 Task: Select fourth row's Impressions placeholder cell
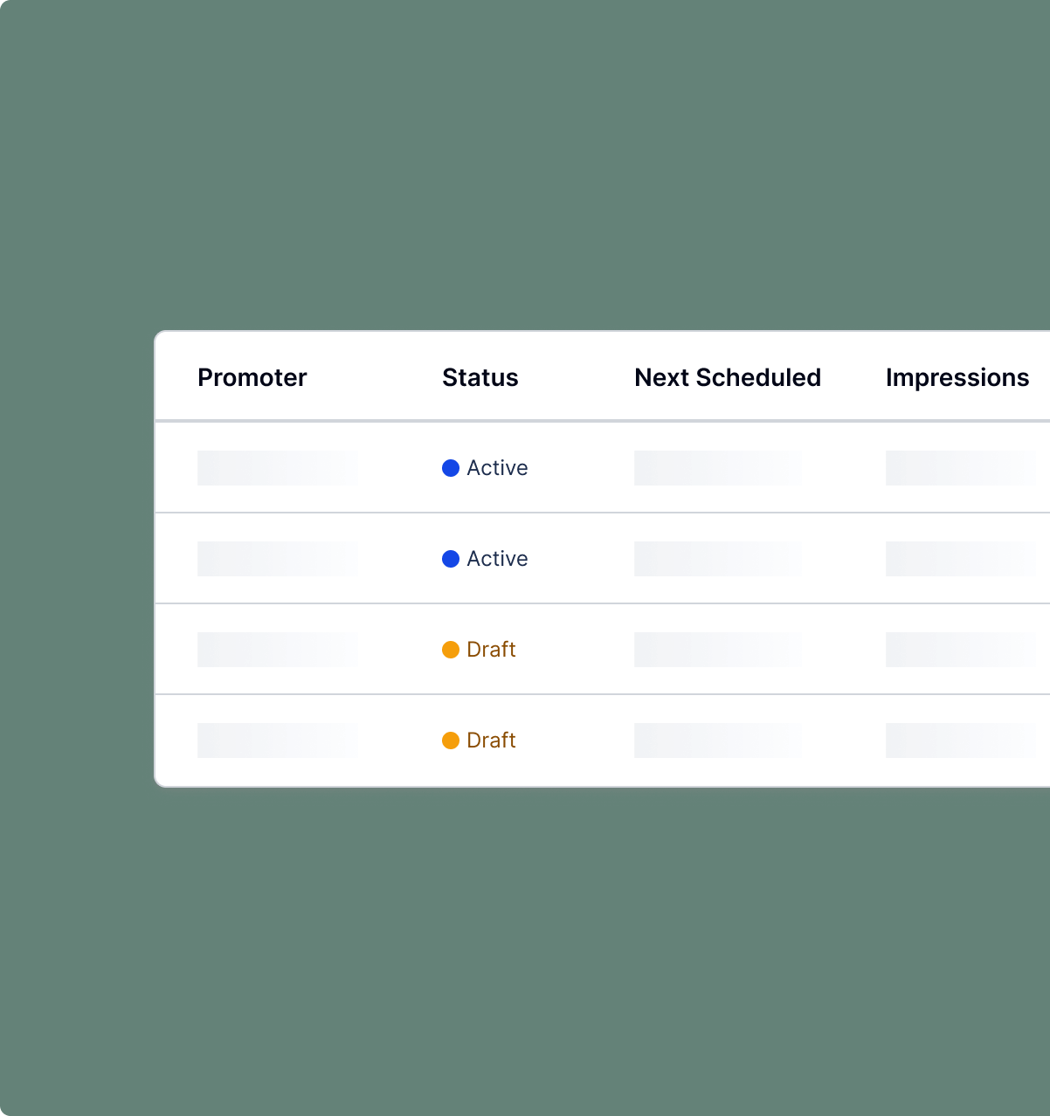[x=961, y=741]
